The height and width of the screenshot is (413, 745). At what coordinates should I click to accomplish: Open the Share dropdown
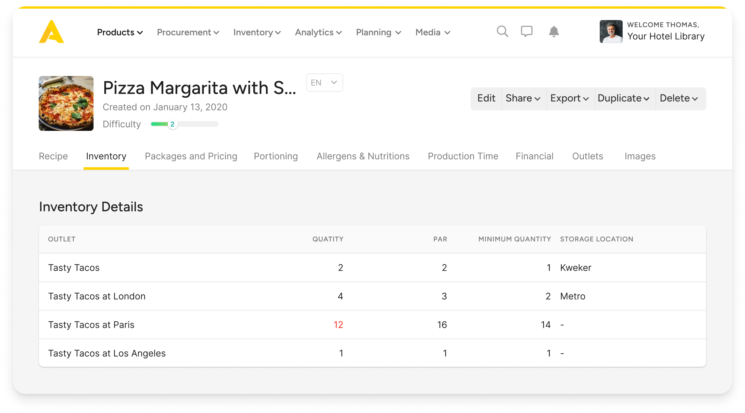pyautogui.click(x=523, y=98)
